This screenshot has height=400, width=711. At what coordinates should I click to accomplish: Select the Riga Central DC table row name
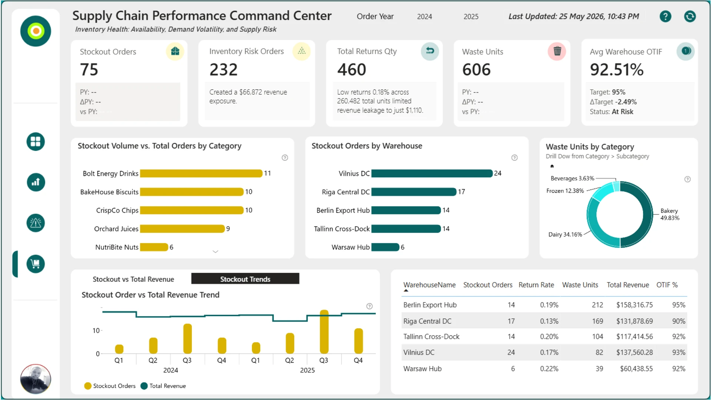pyautogui.click(x=427, y=321)
